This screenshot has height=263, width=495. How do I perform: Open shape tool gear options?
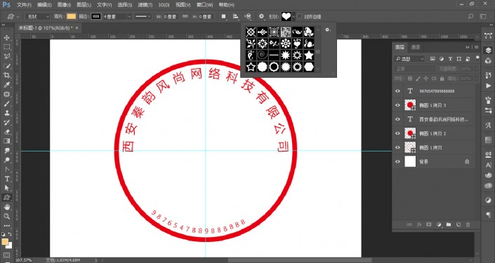point(261,16)
